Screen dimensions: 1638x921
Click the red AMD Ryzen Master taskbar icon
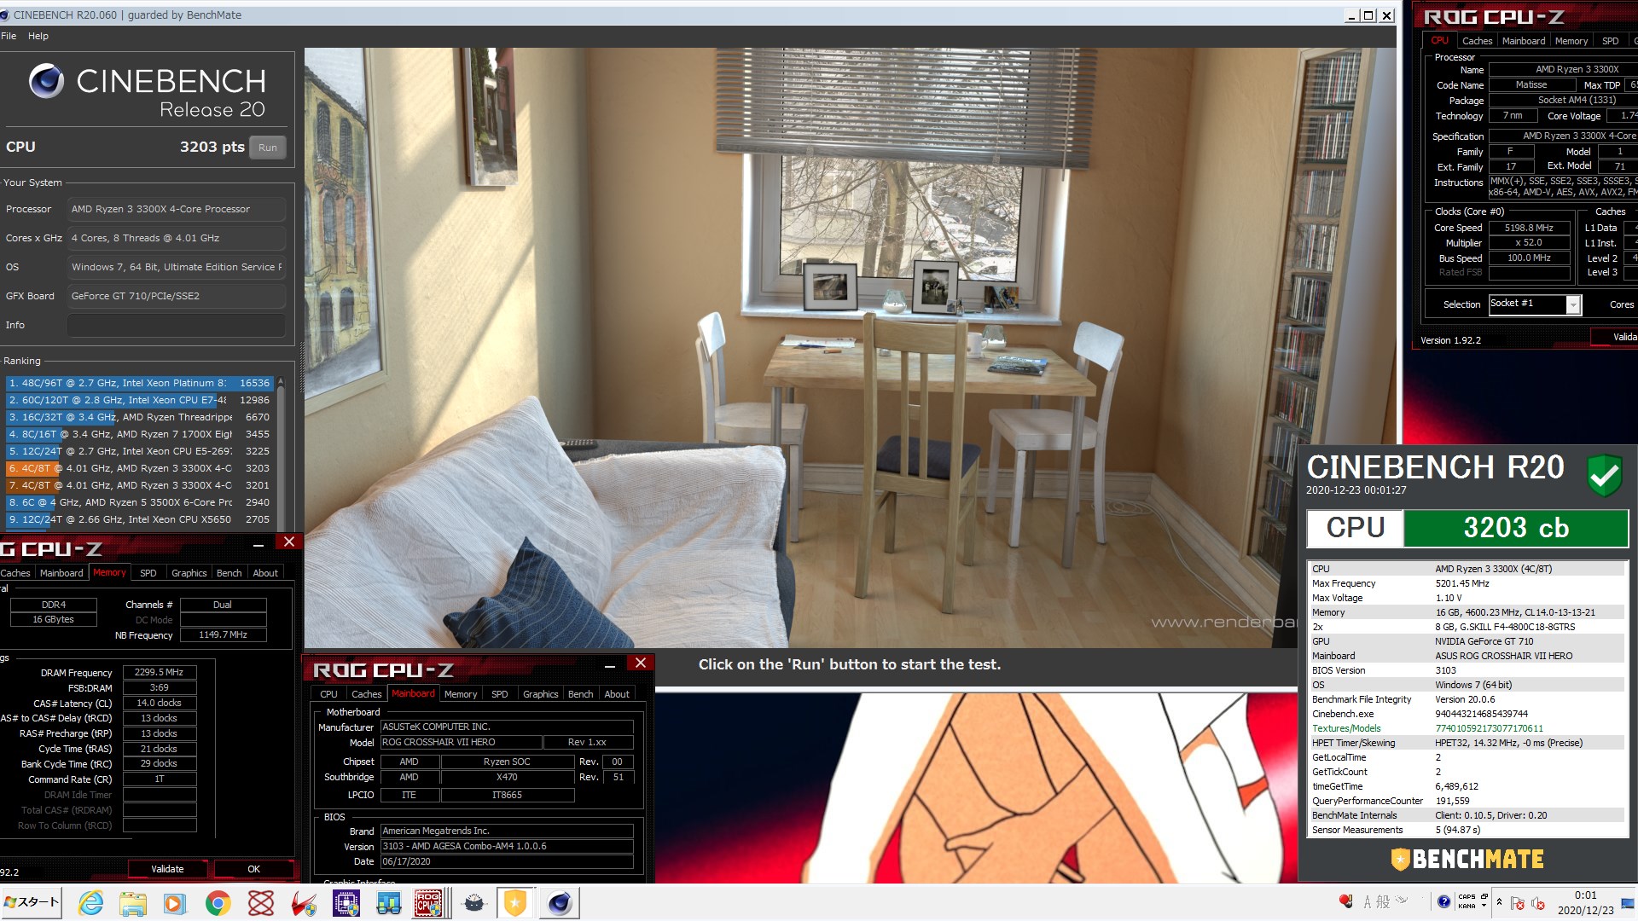pyautogui.click(x=303, y=903)
